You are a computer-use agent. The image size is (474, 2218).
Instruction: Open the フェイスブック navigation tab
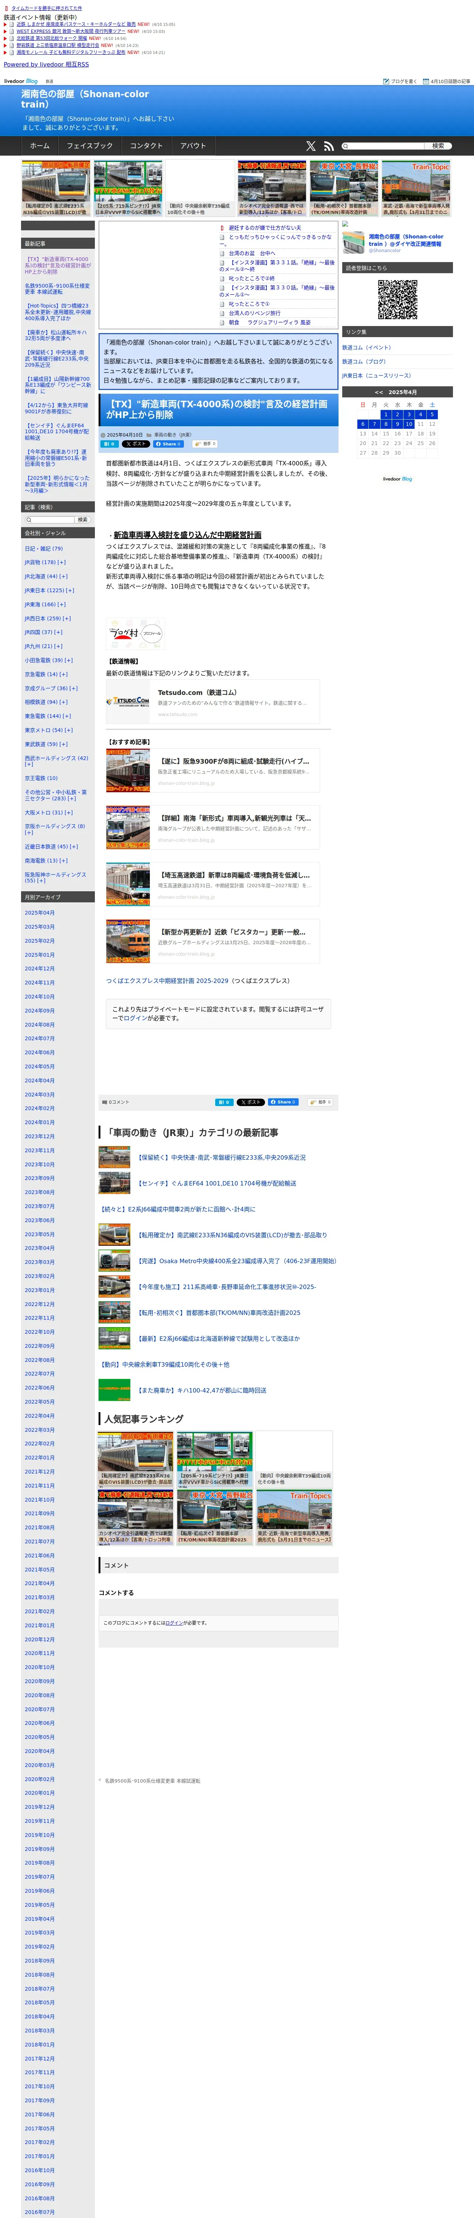89,146
